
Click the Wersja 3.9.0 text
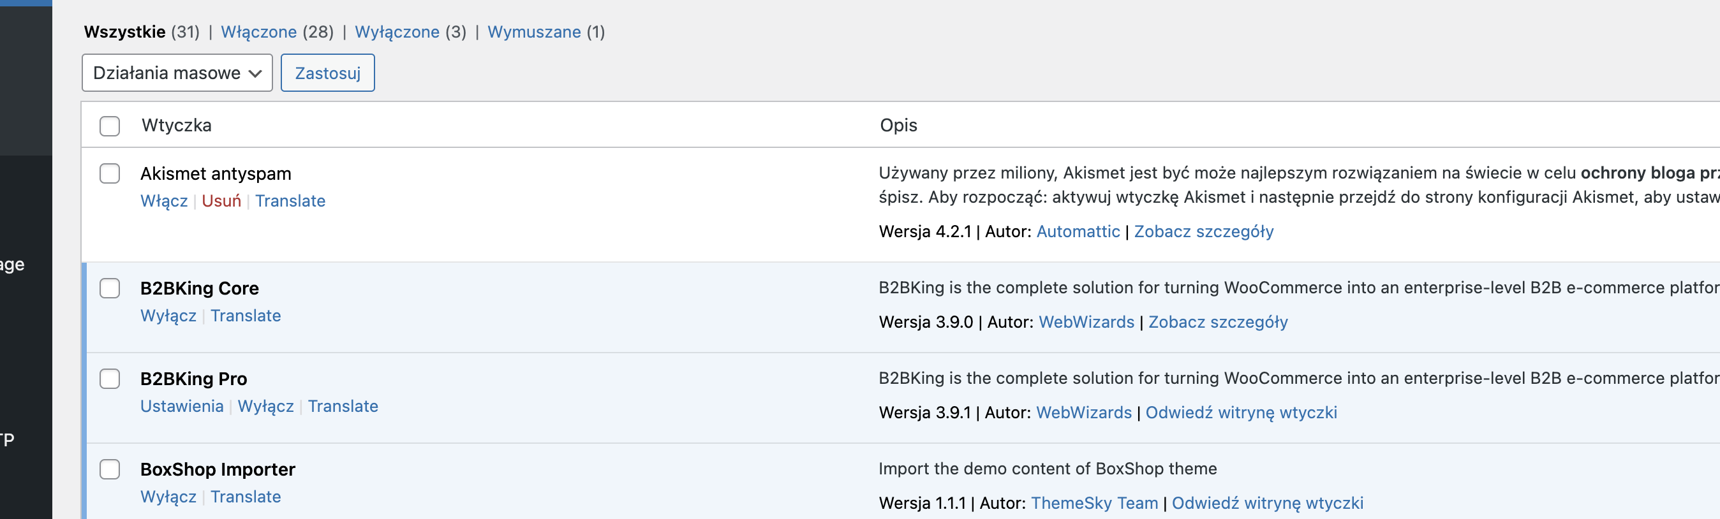pyautogui.click(x=926, y=322)
